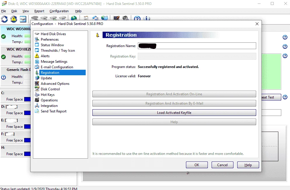Click the Refresh icon in main toolbar
Screen dimensions: 290x190
tap(4, 19)
